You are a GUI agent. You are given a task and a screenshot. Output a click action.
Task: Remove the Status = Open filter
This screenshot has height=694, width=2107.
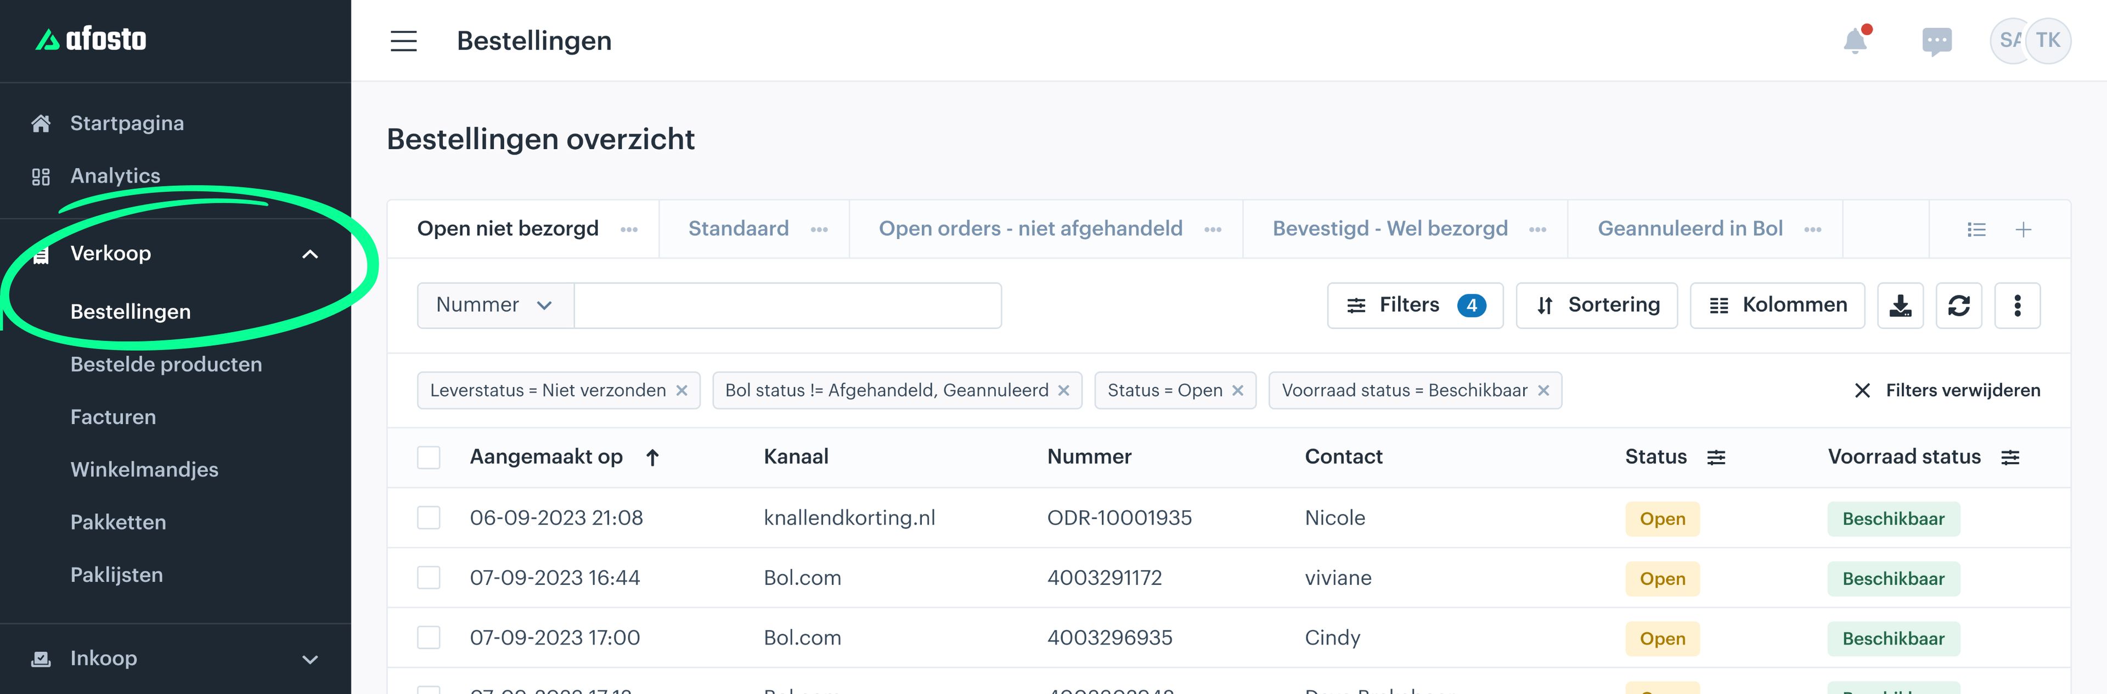pos(1237,391)
